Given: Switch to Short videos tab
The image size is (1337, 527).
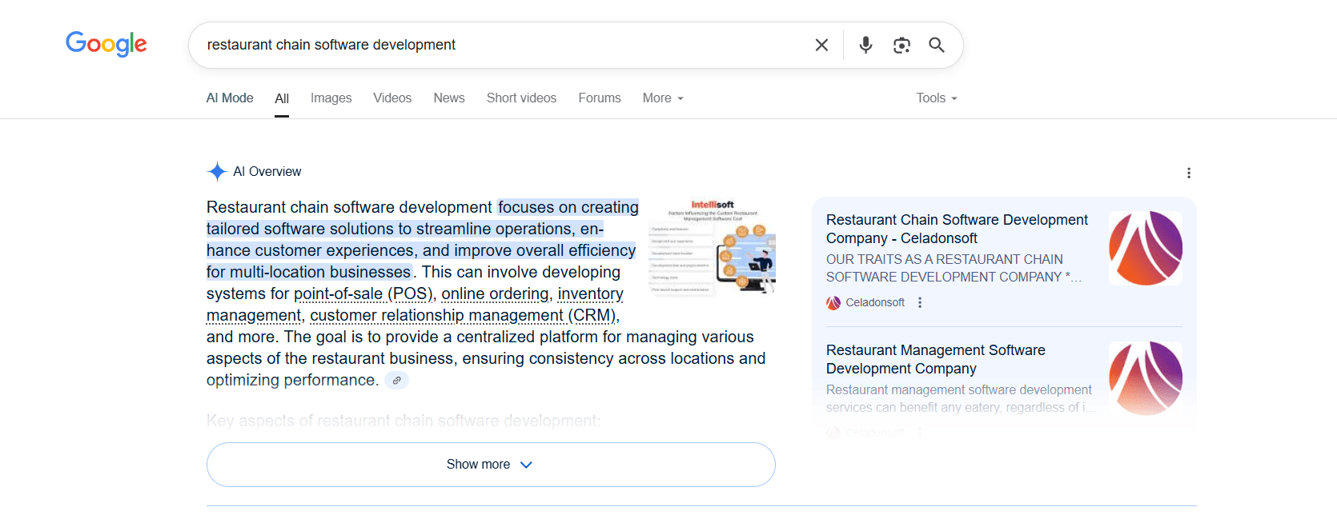Looking at the screenshot, I should pos(521,98).
